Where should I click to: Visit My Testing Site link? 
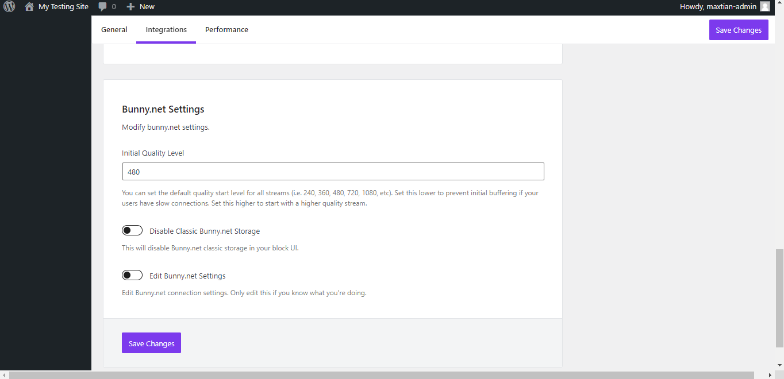pos(63,7)
